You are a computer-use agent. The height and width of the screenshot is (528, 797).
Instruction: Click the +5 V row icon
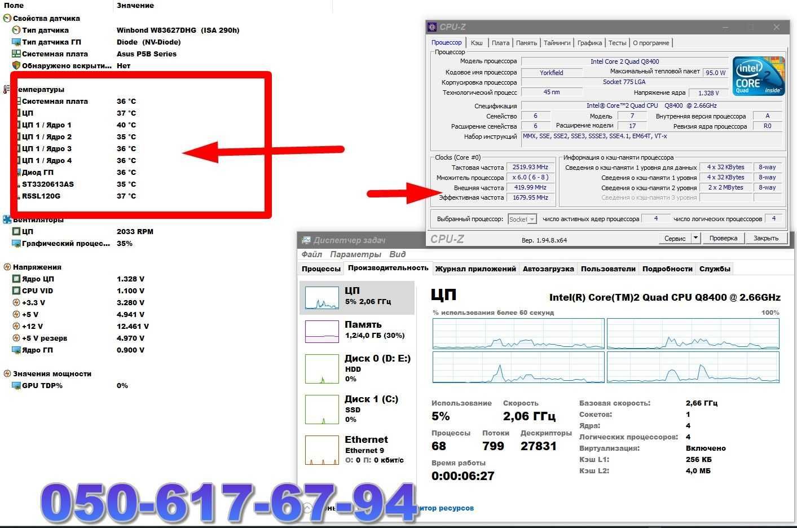pyautogui.click(x=16, y=315)
